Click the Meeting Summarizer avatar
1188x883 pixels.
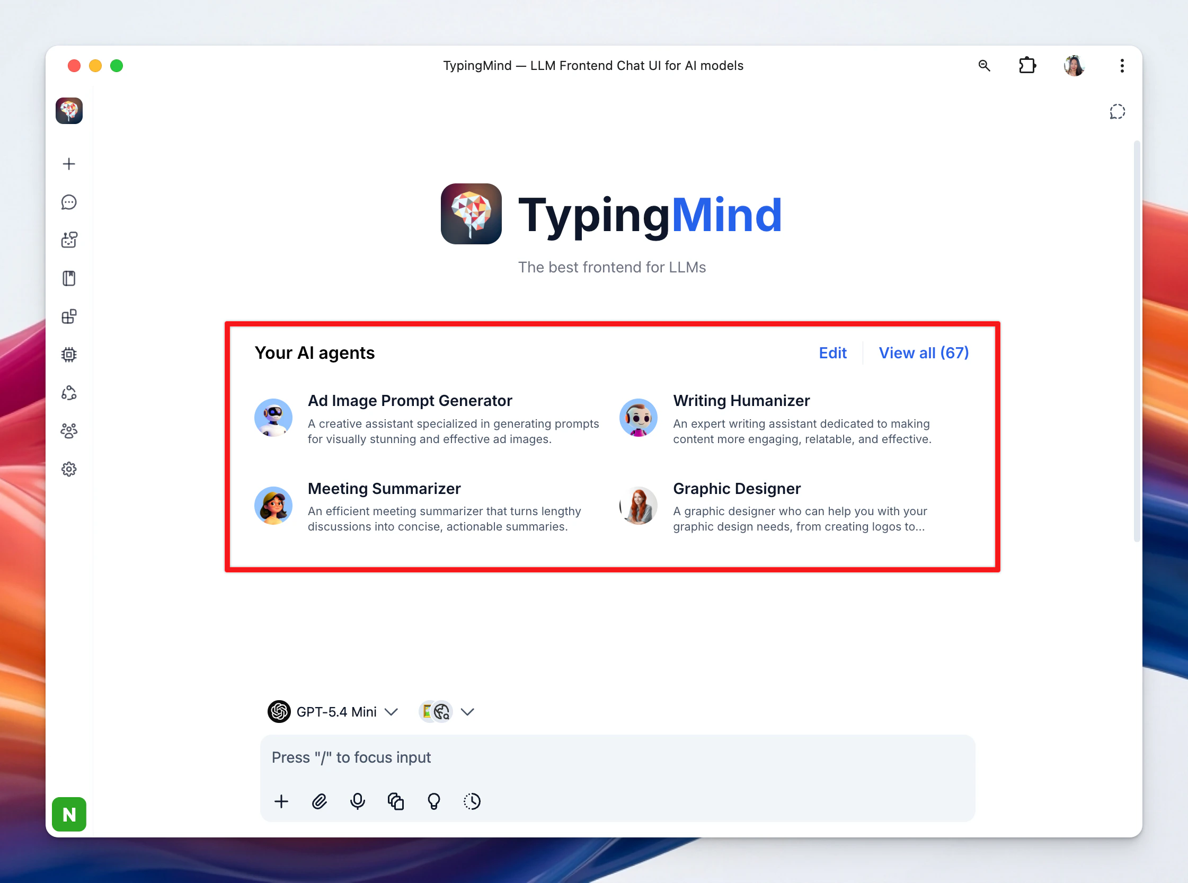pyautogui.click(x=273, y=505)
